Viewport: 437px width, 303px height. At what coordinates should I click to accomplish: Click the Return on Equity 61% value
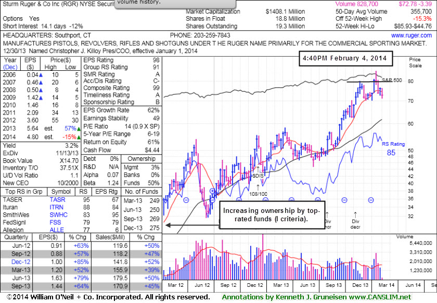tap(153, 142)
